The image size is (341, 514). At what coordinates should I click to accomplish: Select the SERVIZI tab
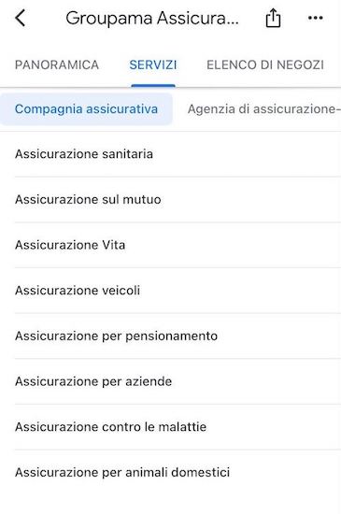click(x=153, y=64)
